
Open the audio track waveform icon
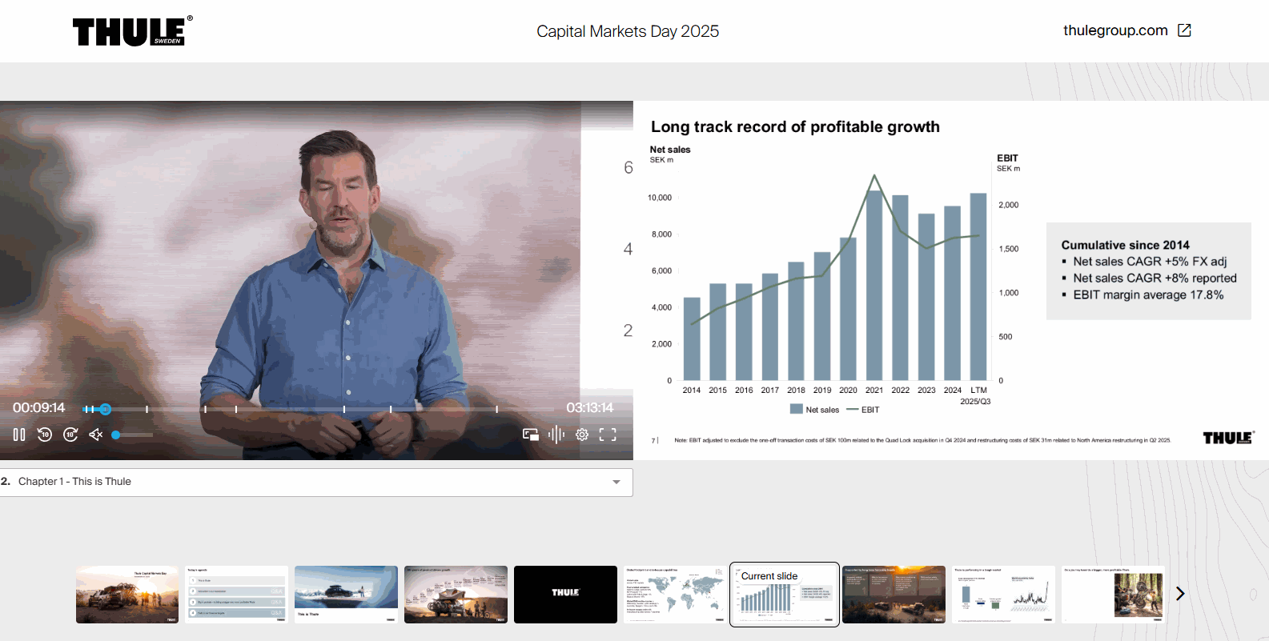556,435
